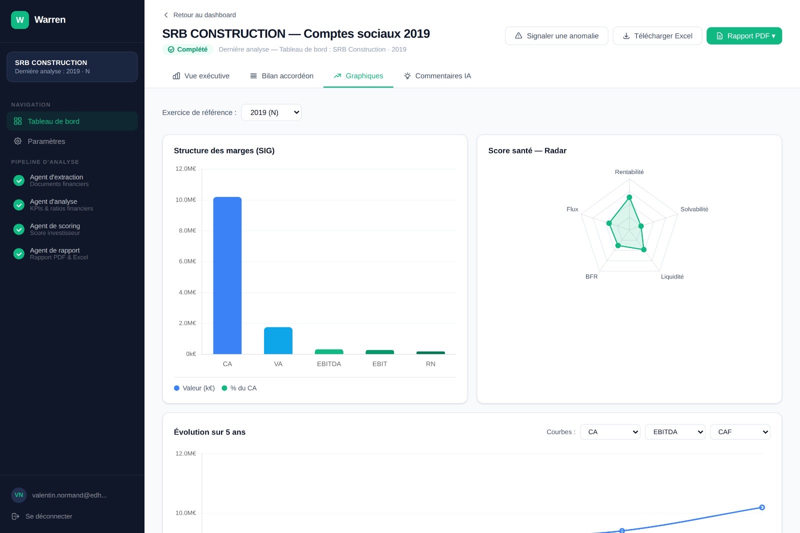
Task: Click Signaler une anomalie button
Action: 556,36
